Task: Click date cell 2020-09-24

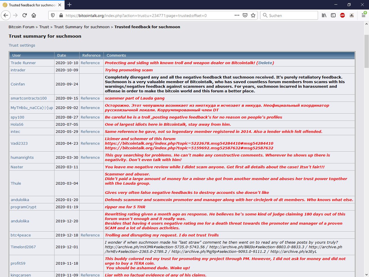Action: click(x=67, y=84)
